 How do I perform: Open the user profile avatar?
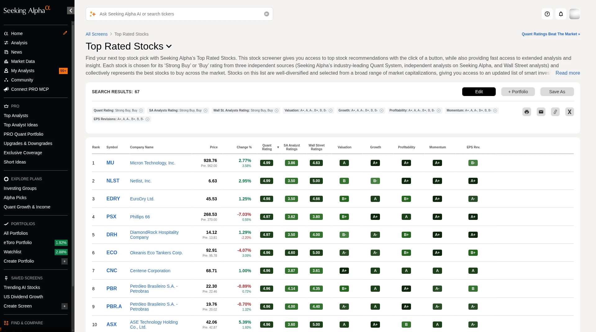pyautogui.click(x=575, y=14)
